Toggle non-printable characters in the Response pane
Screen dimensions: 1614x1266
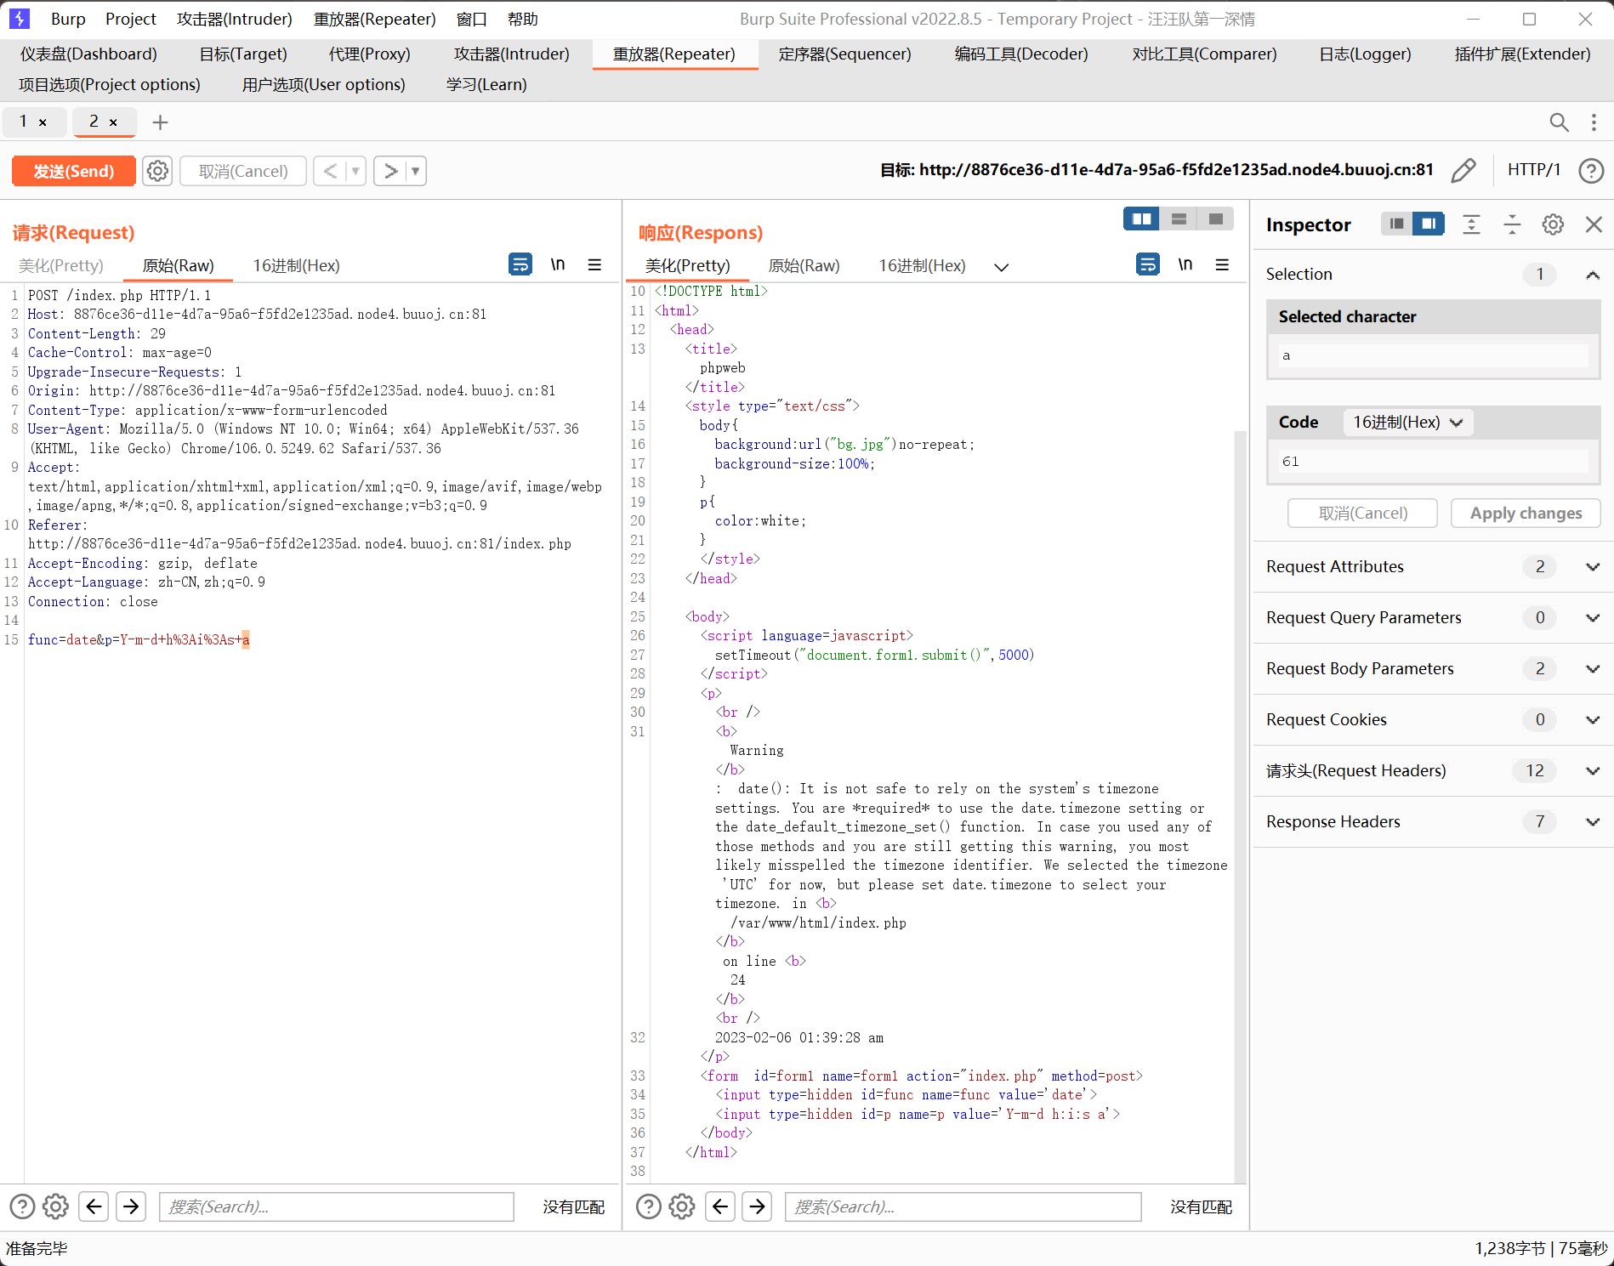[1185, 264]
